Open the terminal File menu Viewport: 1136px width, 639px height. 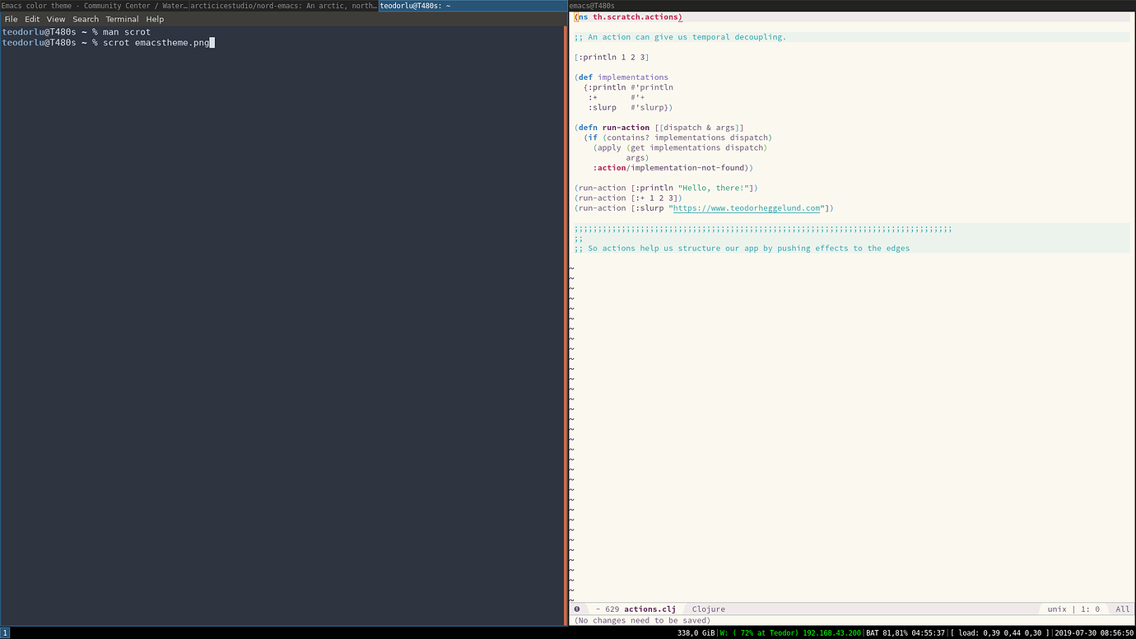pos(11,19)
